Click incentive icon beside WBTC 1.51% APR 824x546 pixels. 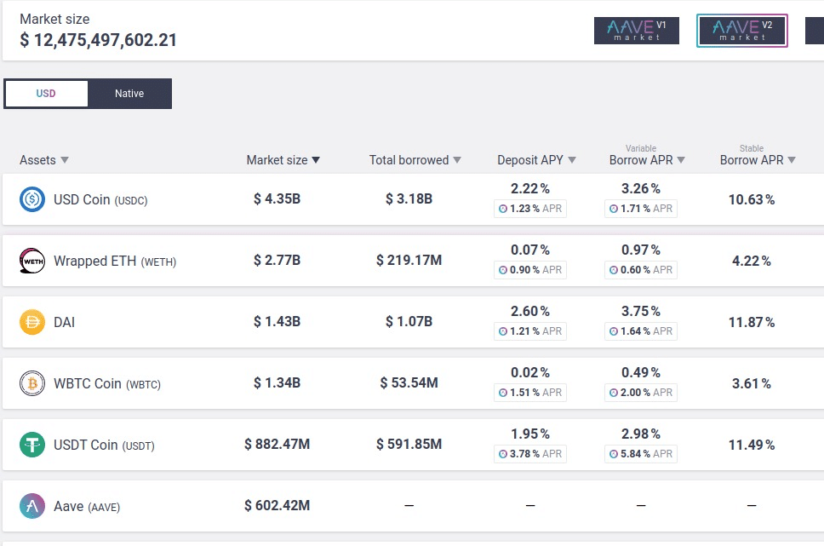(503, 393)
